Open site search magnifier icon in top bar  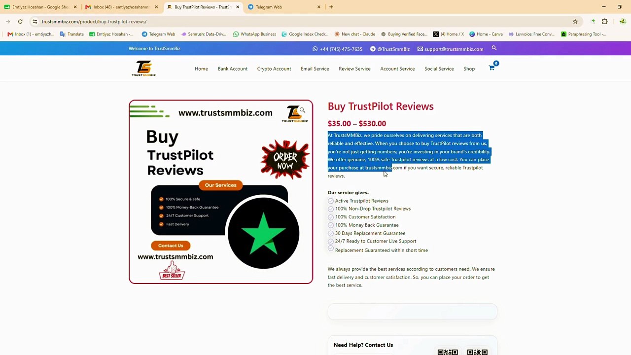pyautogui.click(x=494, y=48)
